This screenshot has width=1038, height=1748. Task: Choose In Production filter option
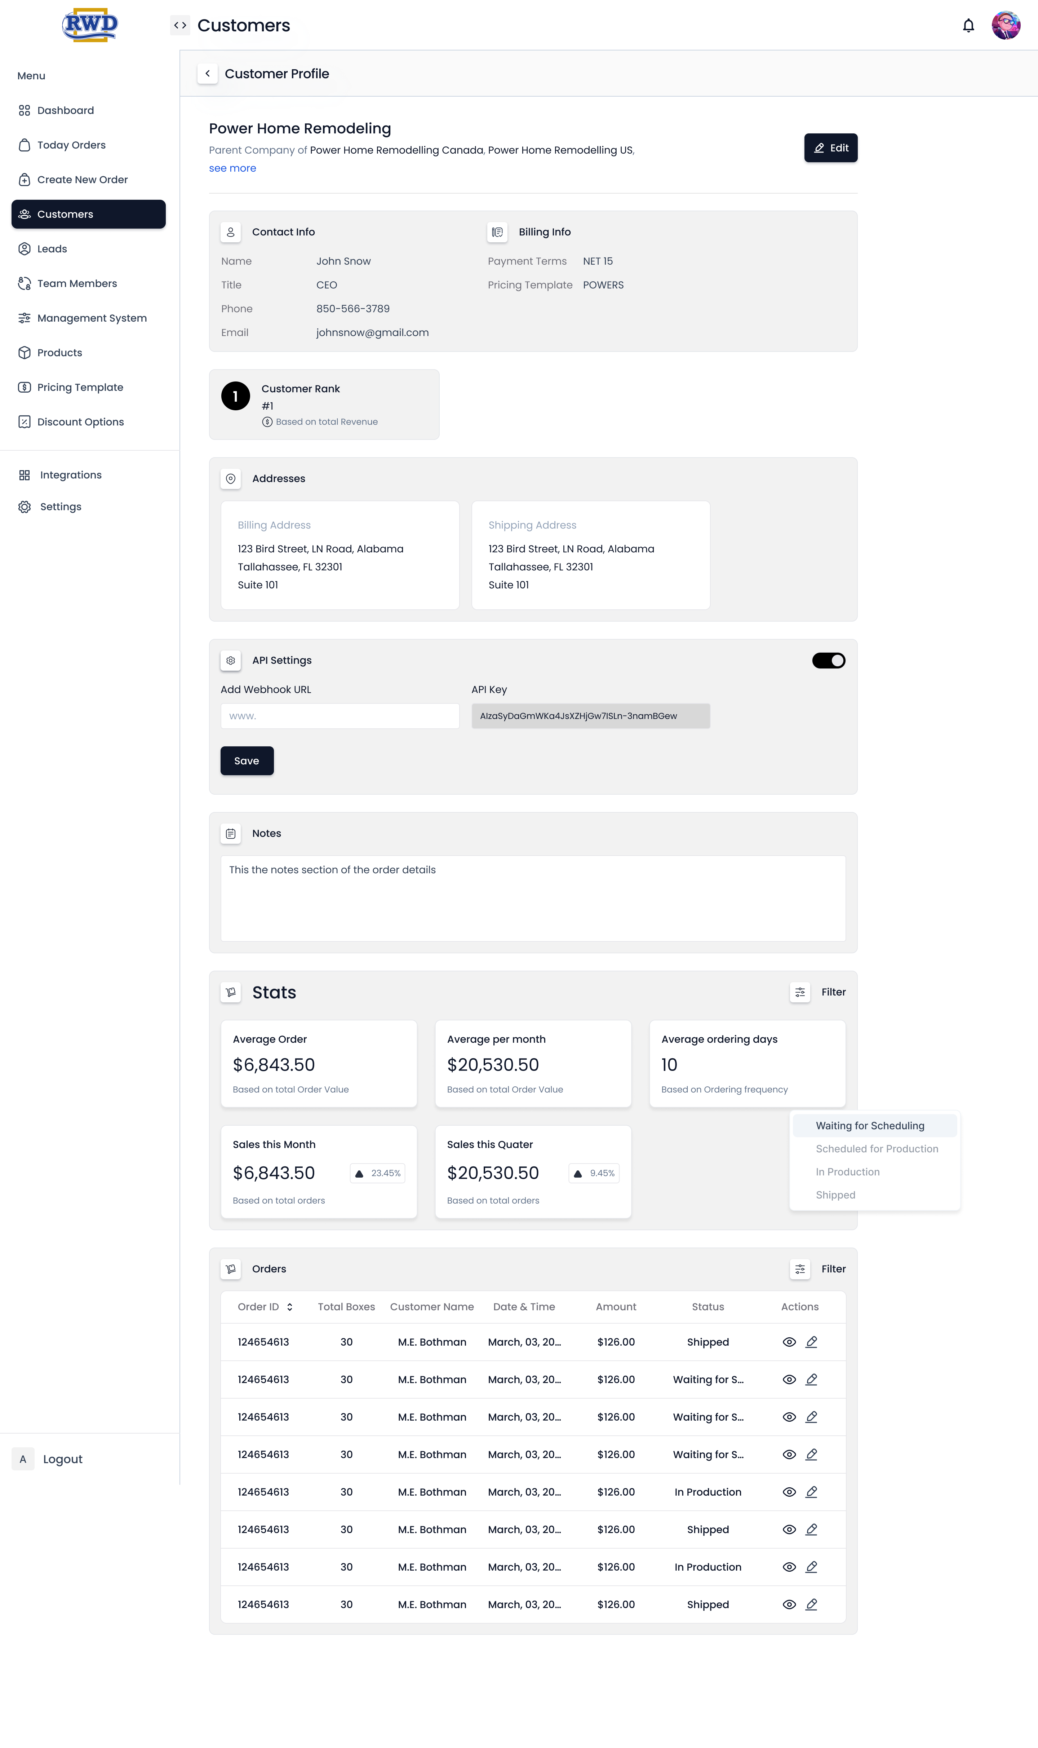coord(874,1171)
